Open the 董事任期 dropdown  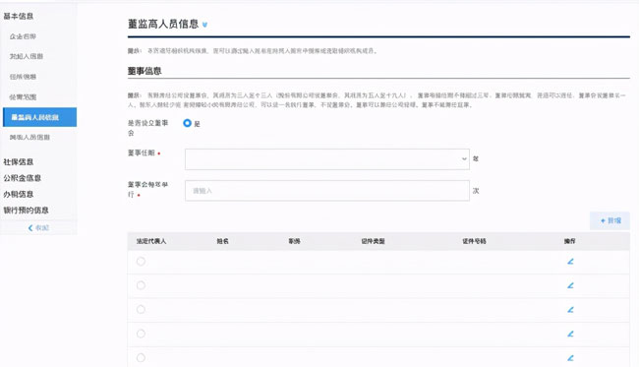(x=326, y=159)
